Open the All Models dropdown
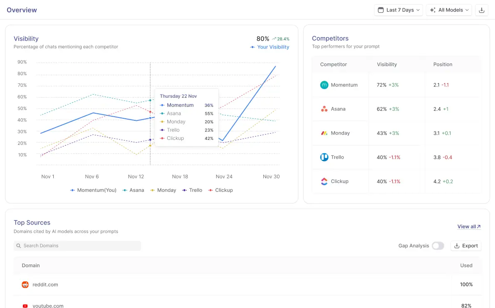The width and height of the screenshot is (495, 308). tap(449, 10)
